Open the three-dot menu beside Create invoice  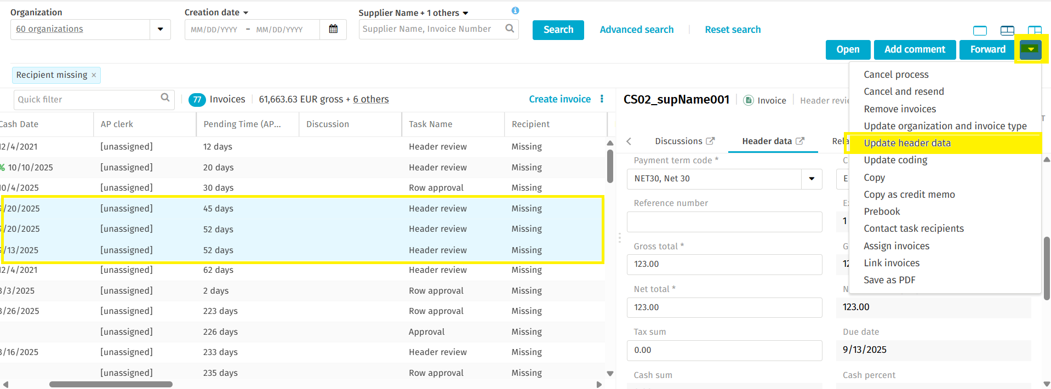tap(602, 99)
